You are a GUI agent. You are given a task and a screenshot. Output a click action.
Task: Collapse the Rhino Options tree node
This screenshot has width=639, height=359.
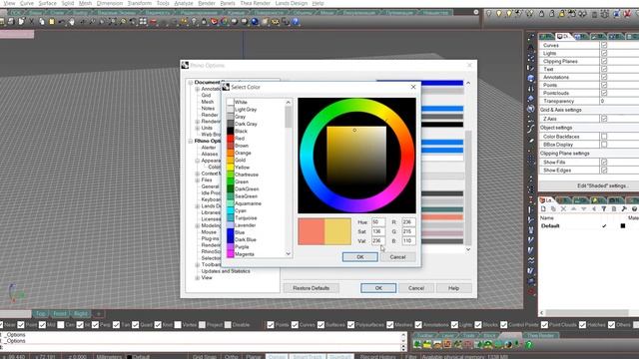tap(191, 141)
